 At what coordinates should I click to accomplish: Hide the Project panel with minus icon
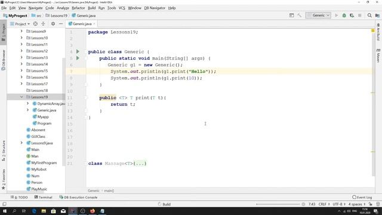point(61,24)
